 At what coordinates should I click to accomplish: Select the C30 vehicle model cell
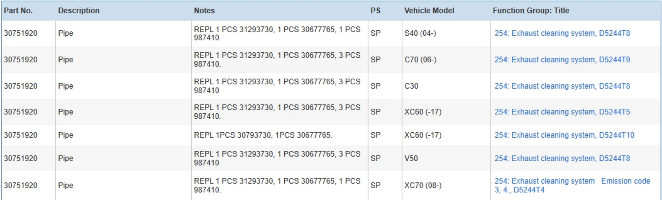point(411,86)
